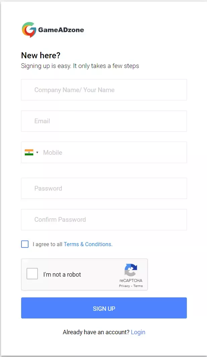Image resolution: width=207 pixels, height=357 pixels.
Task: Expand the country code dropdown arrow
Action: (37, 153)
